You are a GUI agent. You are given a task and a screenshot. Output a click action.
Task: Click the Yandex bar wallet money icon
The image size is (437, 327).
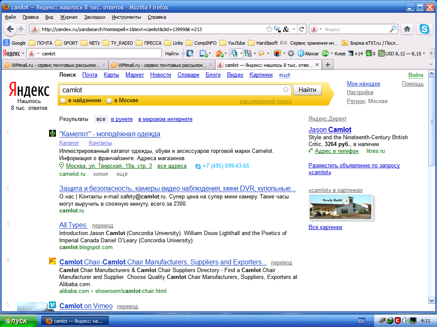220,53
